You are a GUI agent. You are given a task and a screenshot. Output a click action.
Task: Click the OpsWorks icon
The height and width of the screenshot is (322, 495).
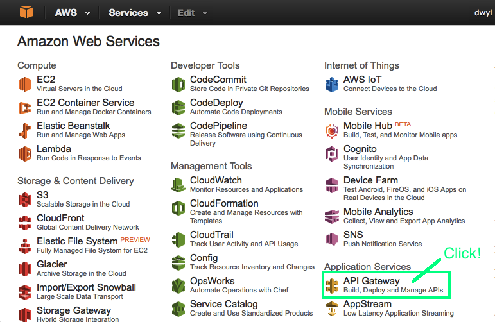click(178, 285)
